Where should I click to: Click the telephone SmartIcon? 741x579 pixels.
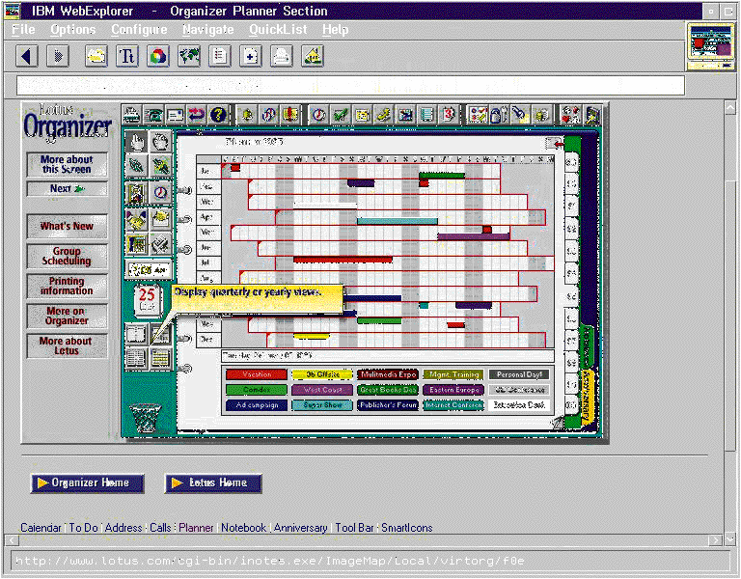153,115
